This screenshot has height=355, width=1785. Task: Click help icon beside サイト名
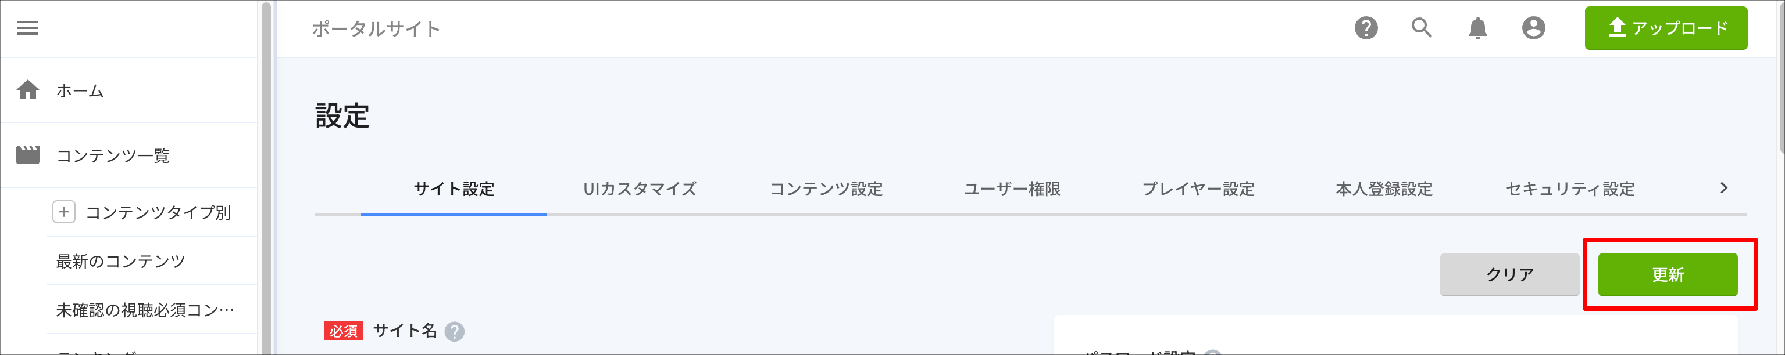tap(454, 332)
